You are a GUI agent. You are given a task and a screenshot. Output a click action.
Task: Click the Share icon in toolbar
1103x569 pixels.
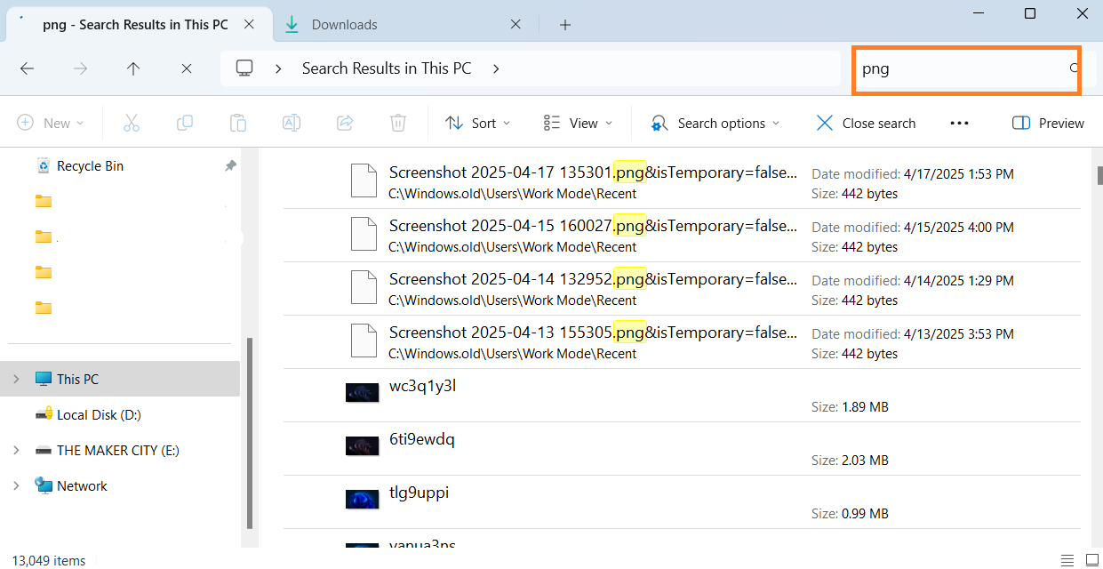click(345, 123)
